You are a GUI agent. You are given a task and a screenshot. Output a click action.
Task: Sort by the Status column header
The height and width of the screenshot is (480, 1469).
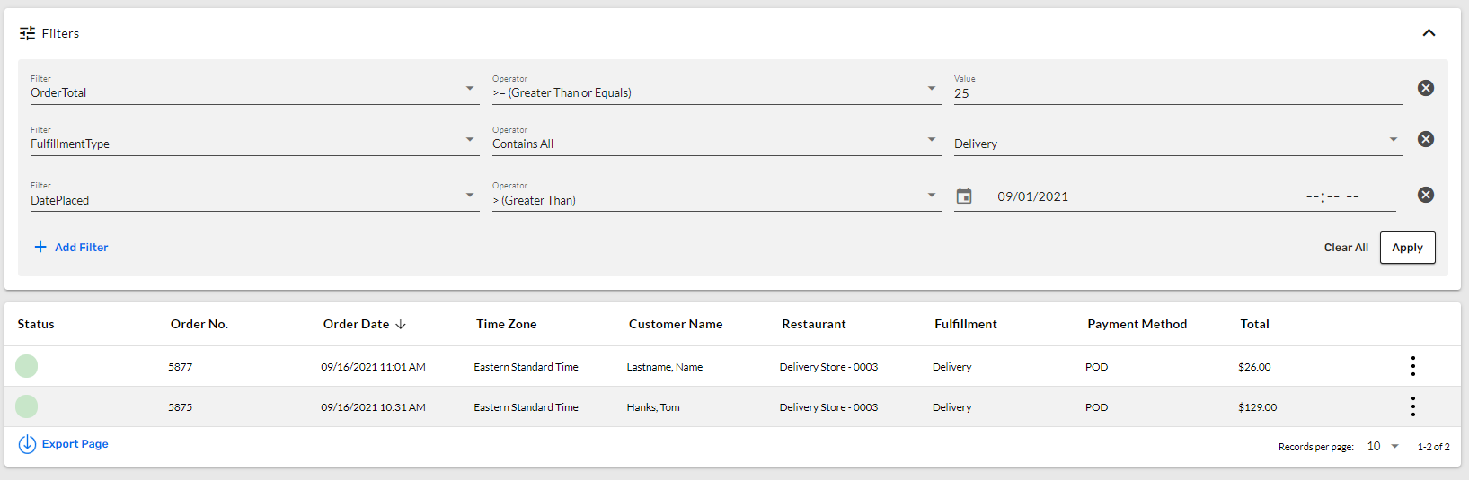[x=36, y=324]
